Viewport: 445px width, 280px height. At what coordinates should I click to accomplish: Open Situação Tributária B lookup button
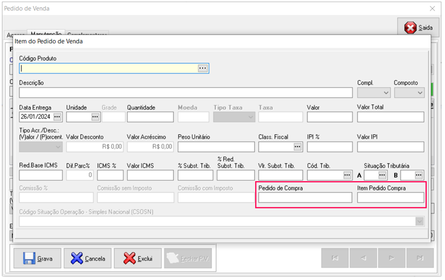pyautogui.click(x=419, y=175)
